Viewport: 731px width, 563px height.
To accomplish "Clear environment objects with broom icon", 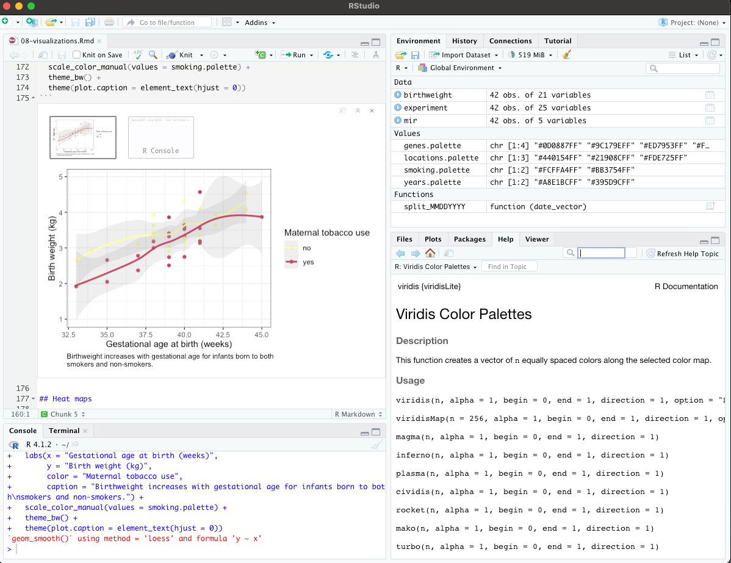I will click(566, 54).
